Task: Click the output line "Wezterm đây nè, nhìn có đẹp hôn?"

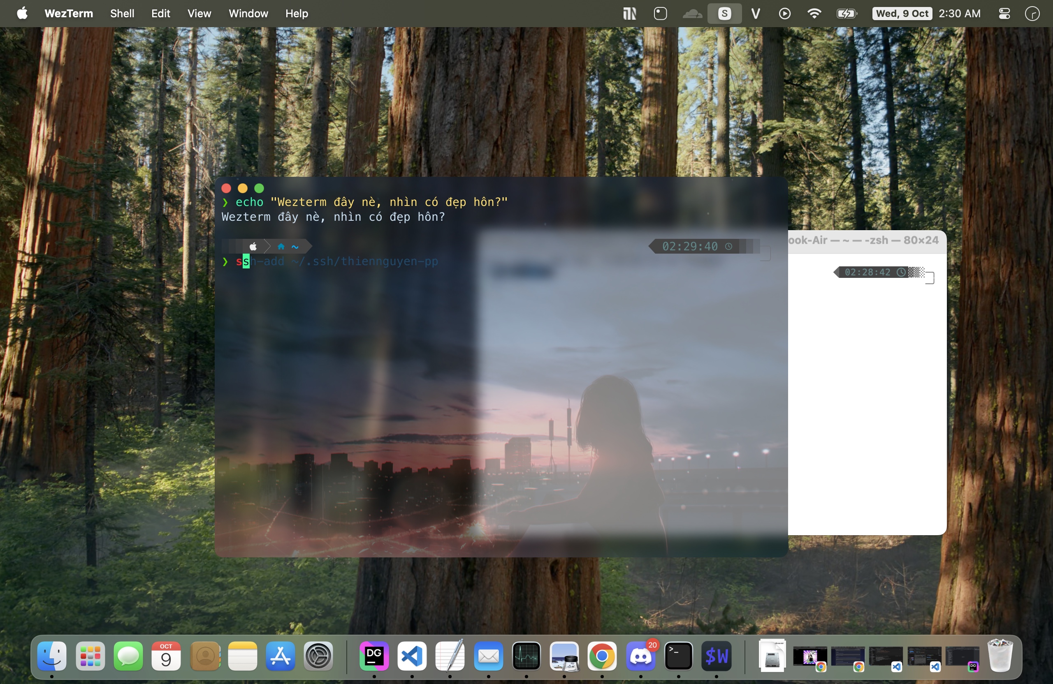Action: [333, 217]
